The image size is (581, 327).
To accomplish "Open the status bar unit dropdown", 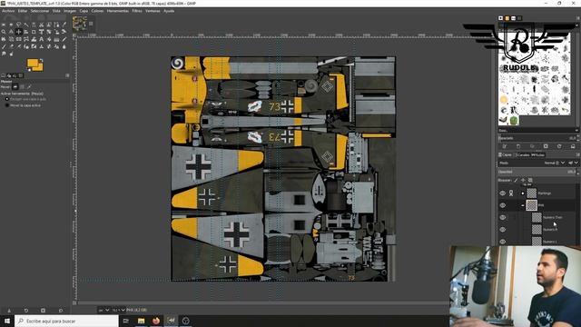I will [103, 310].
